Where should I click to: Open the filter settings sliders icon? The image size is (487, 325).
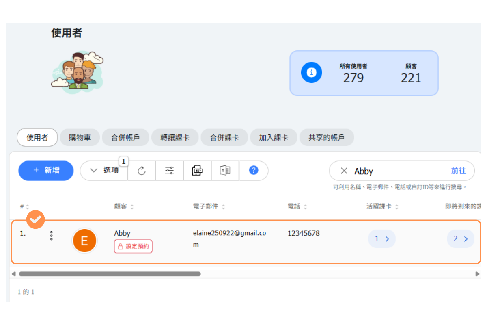click(169, 171)
